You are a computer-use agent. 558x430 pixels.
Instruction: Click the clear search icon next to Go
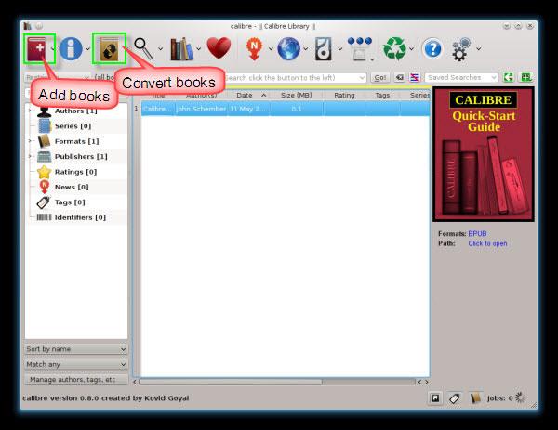(400, 77)
